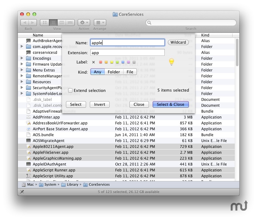This screenshot has width=257, height=220.
Task: Set Kind filter to File
Action: [x=130, y=72]
